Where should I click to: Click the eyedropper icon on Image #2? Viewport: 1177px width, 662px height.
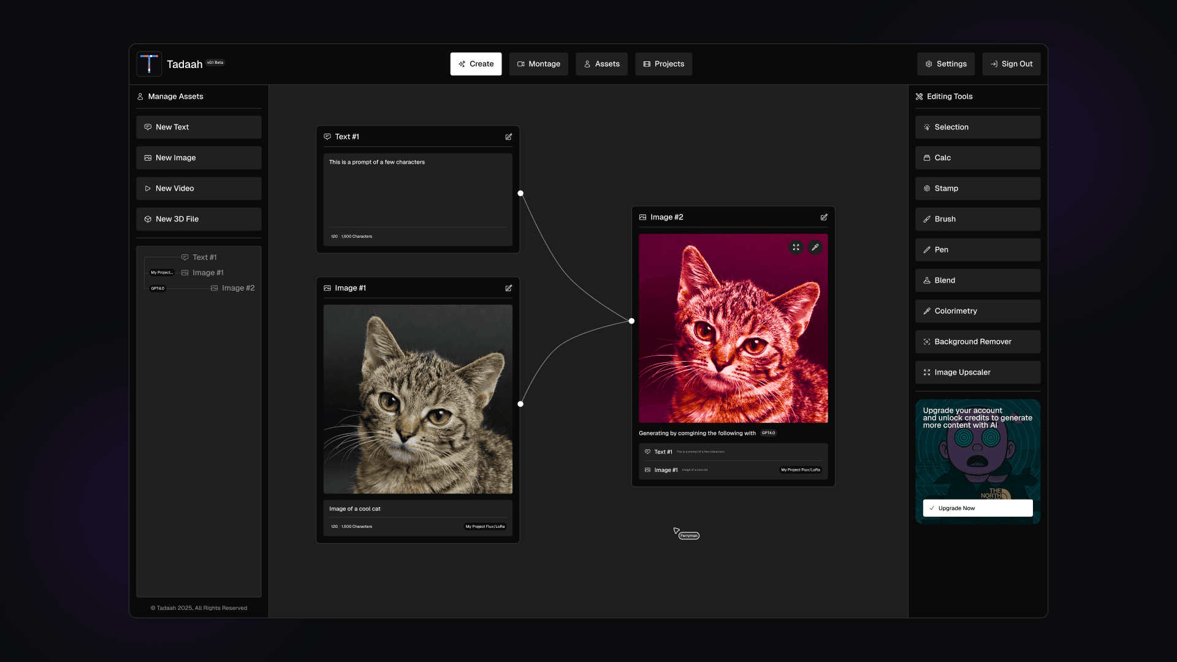click(815, 247)
